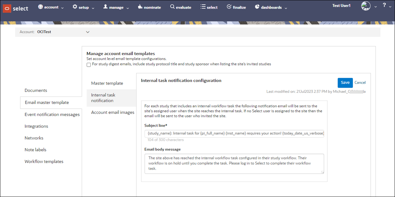
Task: Enable study digest protocol title checkbox
Action: pyautogui.click(x=89, y=65)
